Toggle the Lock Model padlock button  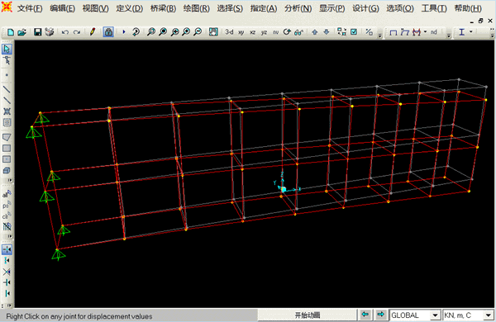point(108,32)
